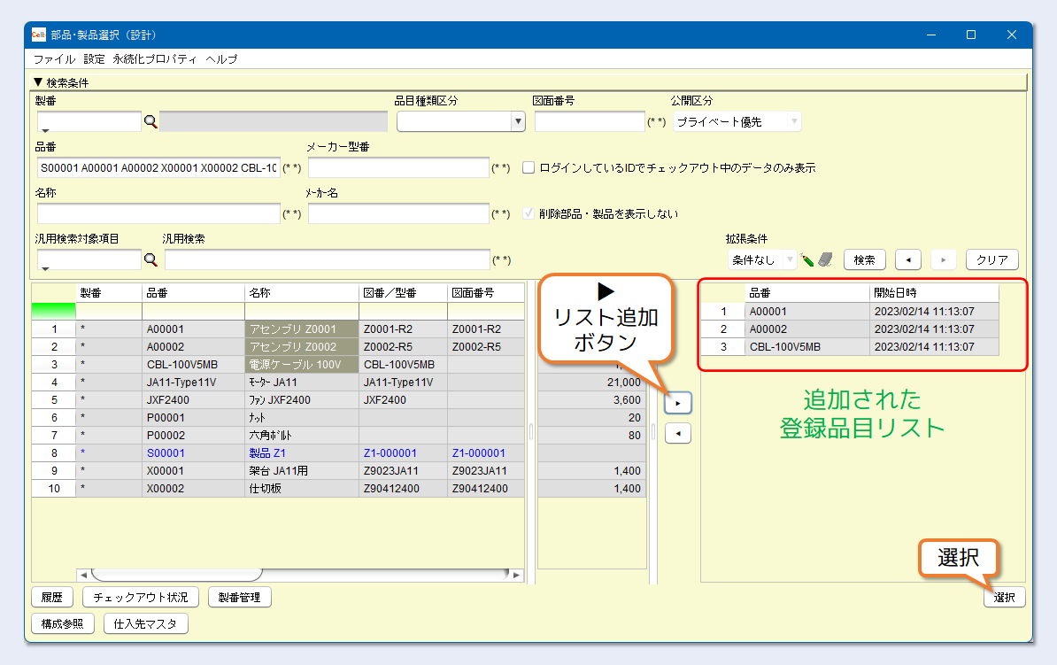The height and width of the screenshot is (665, 1057).
Task: Select 品番 cell P00002
Action: tap(194, 435)
